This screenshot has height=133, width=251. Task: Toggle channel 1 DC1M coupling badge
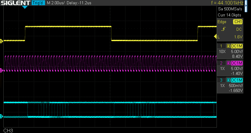pyautogui.click(x=237, y=46)
